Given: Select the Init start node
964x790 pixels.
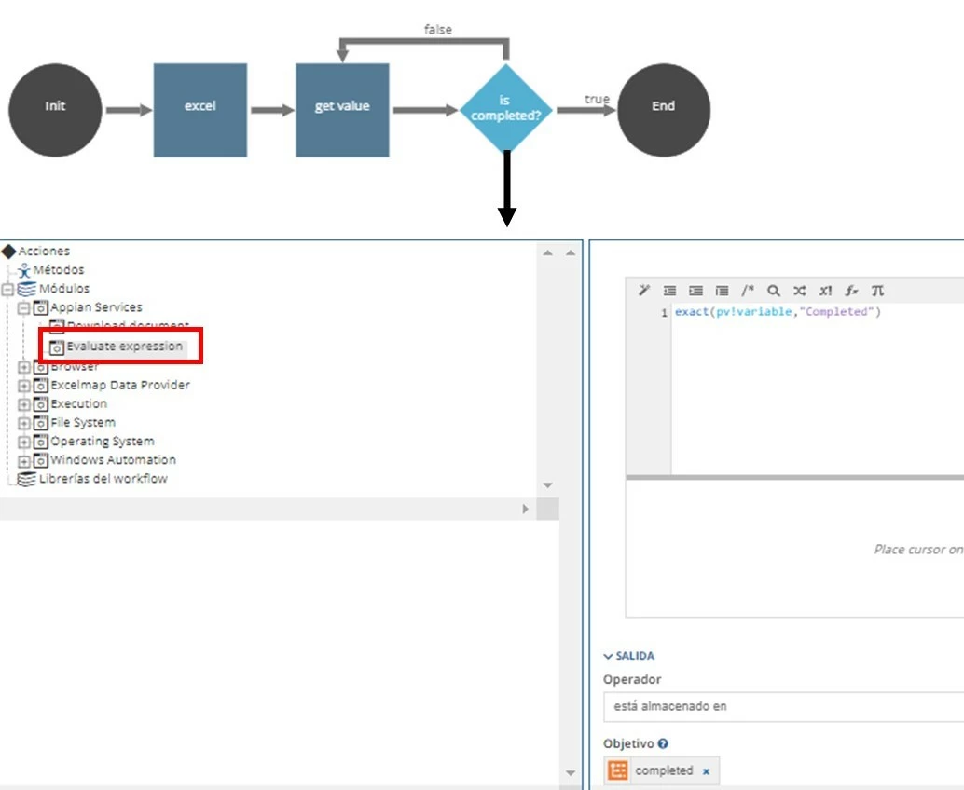Looking at the screenshot, I should 55,110.
